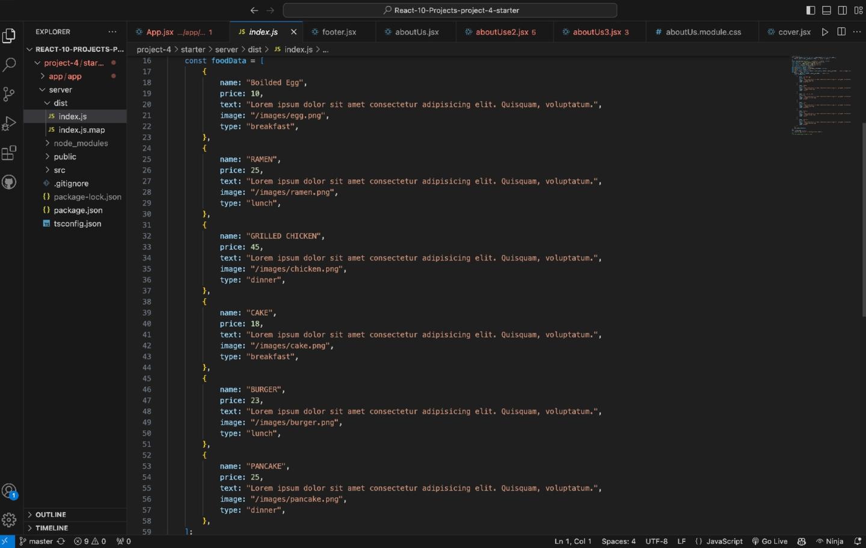866x548 pixels.
Task: Click the Ninja status bar item
Action: point(829,541)
